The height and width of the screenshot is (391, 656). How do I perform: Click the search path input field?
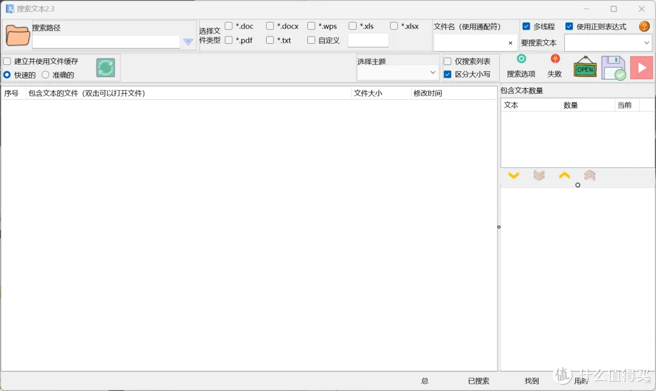[x=106, y=42]
